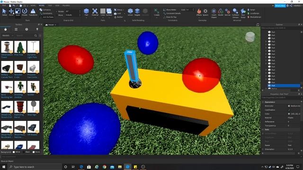Toggle the CastShadow property checkbox
The width and height of the screenshot is (303, 170).
pos(289,110)
